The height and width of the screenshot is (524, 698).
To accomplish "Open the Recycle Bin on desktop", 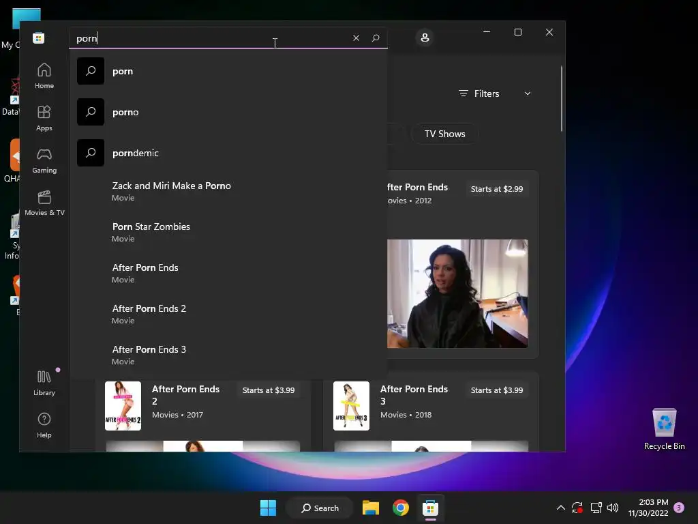I will coord(664,429).
